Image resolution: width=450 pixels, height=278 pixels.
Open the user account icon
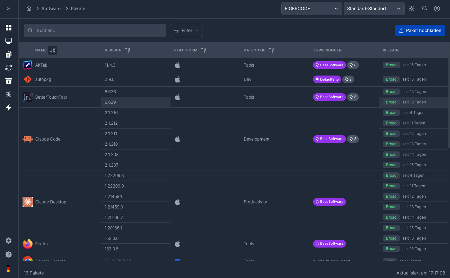[x=437, y=9]
